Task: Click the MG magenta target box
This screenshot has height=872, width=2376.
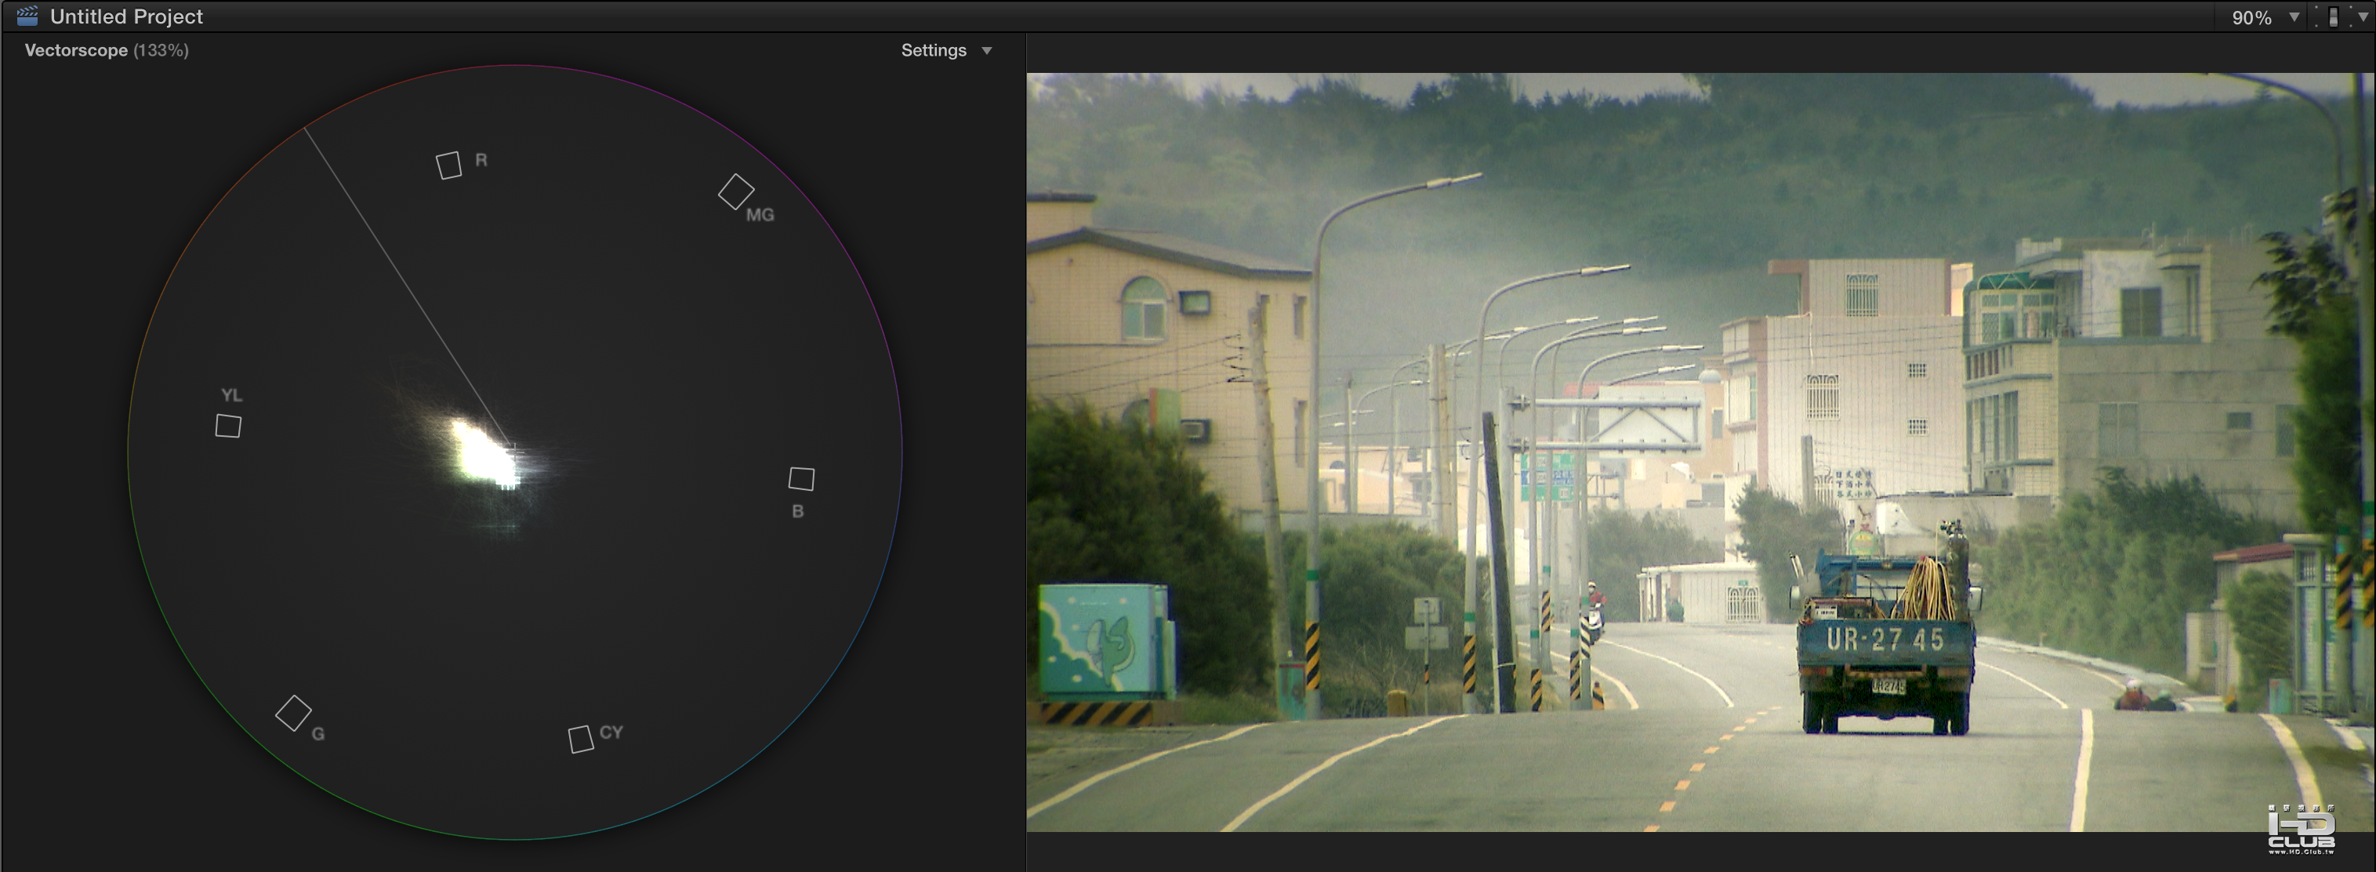Action: tap(736, 192)
